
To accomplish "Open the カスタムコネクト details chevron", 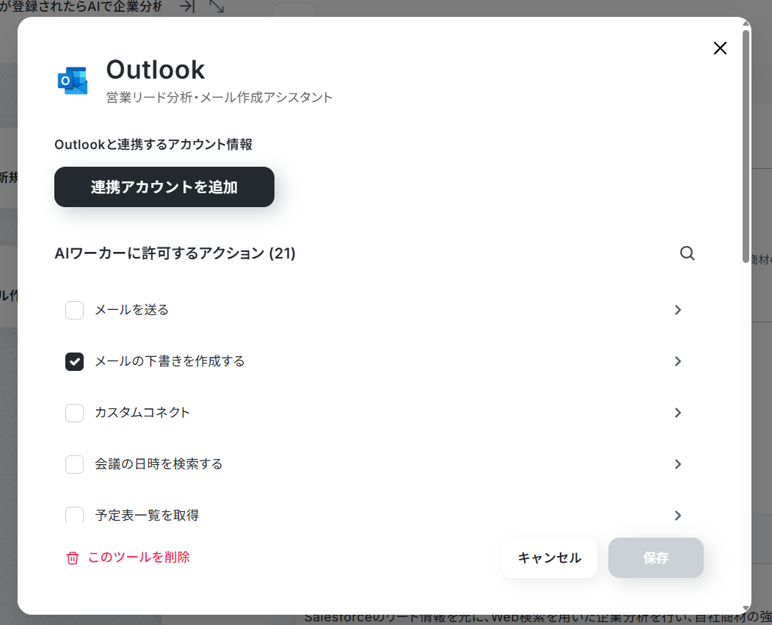I will (678, 413).
